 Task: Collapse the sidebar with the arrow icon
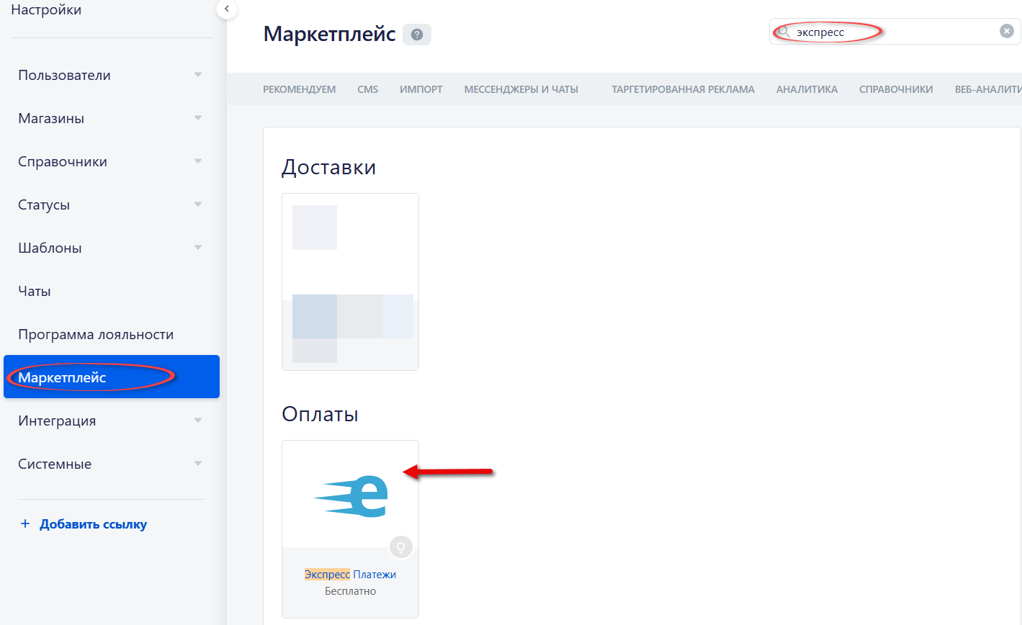(x=227, y=9)
